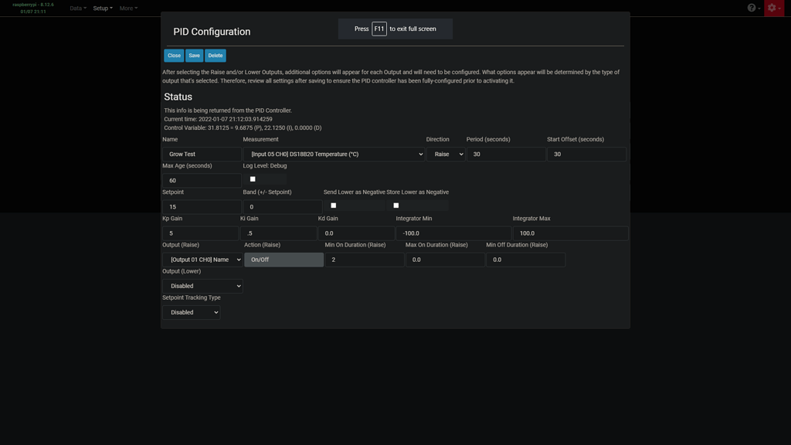Image resolution: width=791 pixels, height=445 pixels.
Task: Change the Direction from Raise
Action: pos(449,154)
